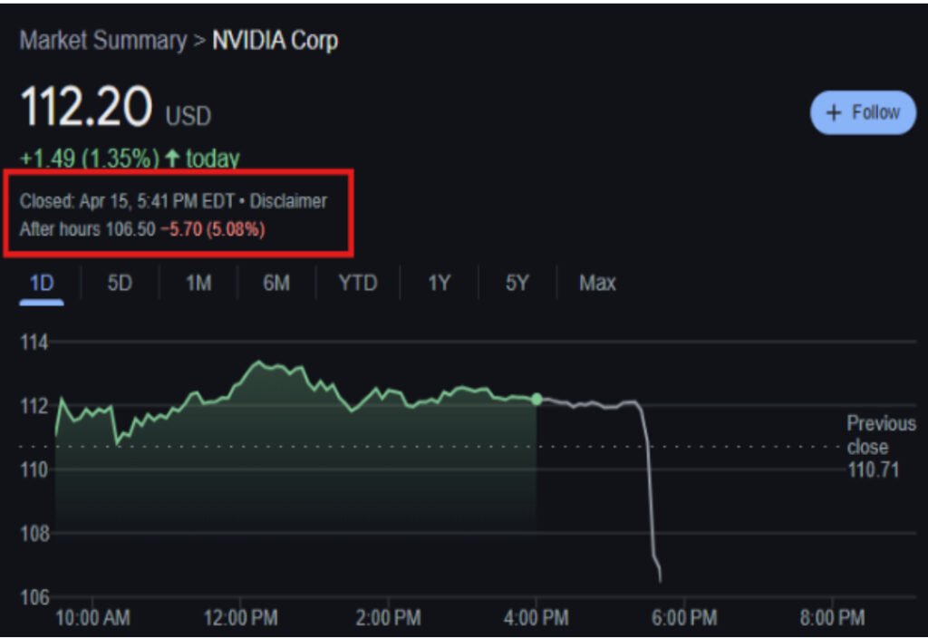Click the After hours 106.50 price text
The image size is (928, 638).
coord(87,229)
